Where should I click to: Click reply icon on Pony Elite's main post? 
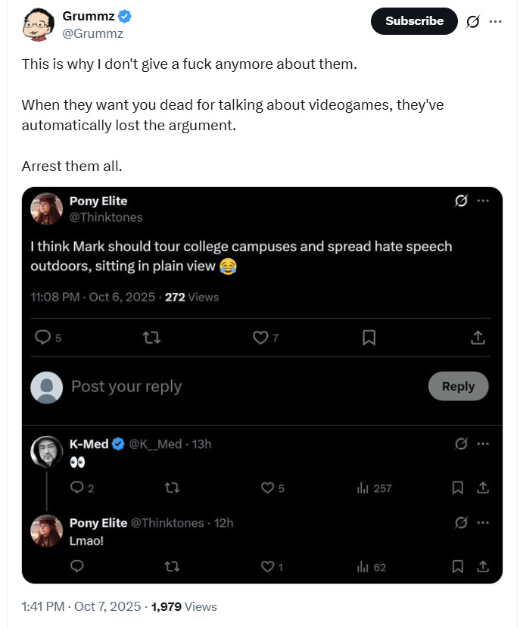coord(44,338)
